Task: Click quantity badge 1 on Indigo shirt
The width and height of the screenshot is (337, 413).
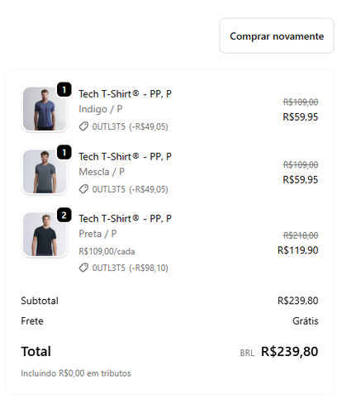Action: click(x=64, y=89)
